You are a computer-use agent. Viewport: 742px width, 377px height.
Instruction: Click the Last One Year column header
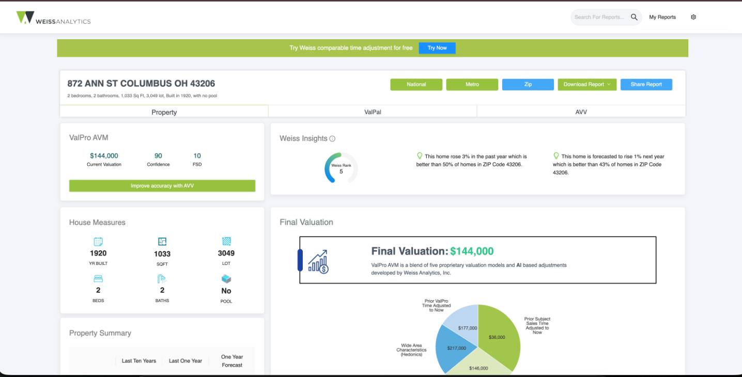[185, 361]
